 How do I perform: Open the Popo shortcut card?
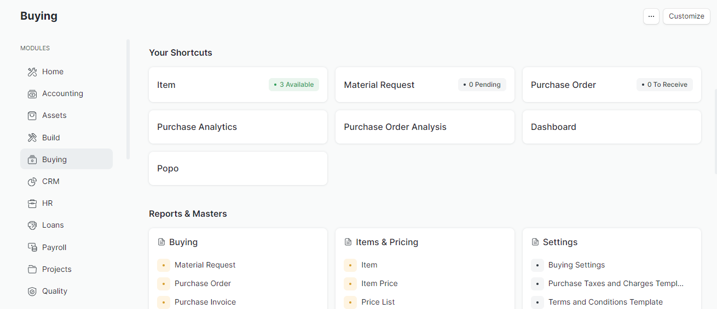[238, 168]
